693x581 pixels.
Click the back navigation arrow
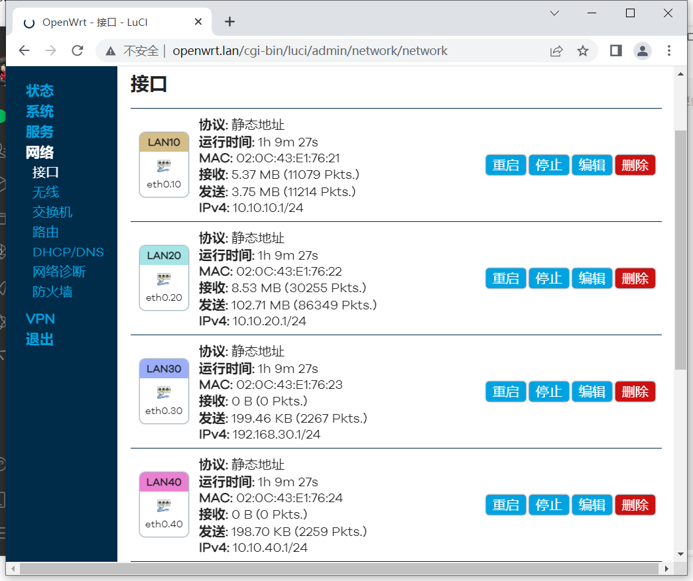(24, 50)
